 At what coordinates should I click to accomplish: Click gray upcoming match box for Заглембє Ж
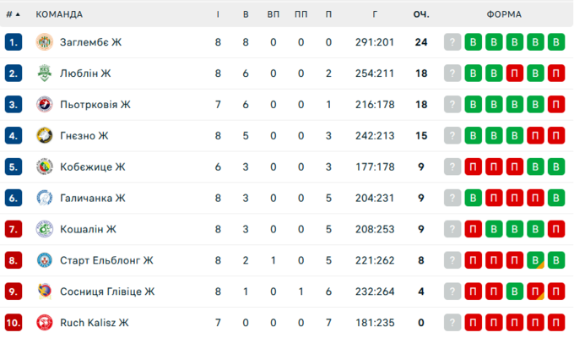[x=452, y=41]
